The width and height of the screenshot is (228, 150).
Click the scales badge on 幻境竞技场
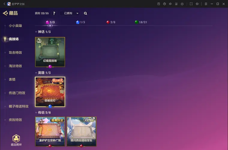click(x=39, y=40)
